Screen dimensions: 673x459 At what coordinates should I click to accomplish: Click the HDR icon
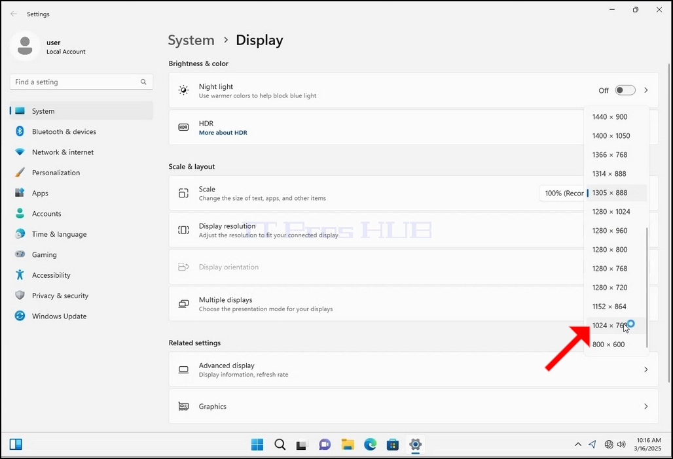[183, 127]
